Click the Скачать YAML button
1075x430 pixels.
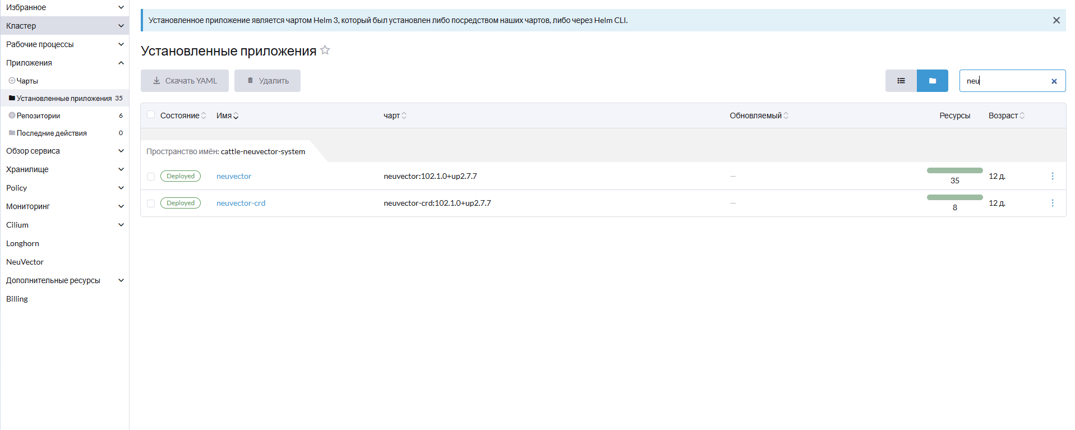[184, 81]
